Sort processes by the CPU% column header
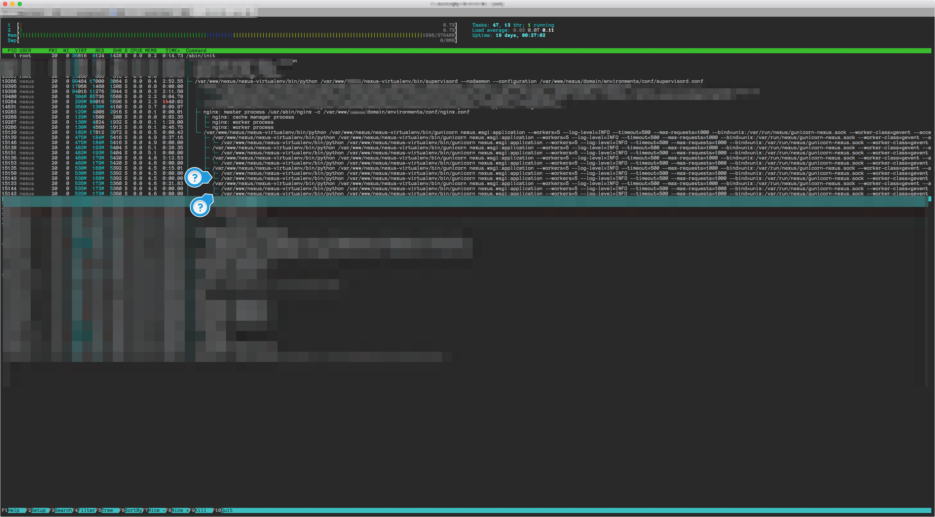The width and height of the screenshot is (935, 517). click(x=136, y=50)
